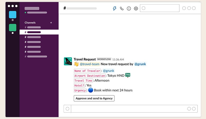Click the add-channel dot beside Channels
Image resolution: width=206 pixels, height=119 pixels.
point(51,23)
